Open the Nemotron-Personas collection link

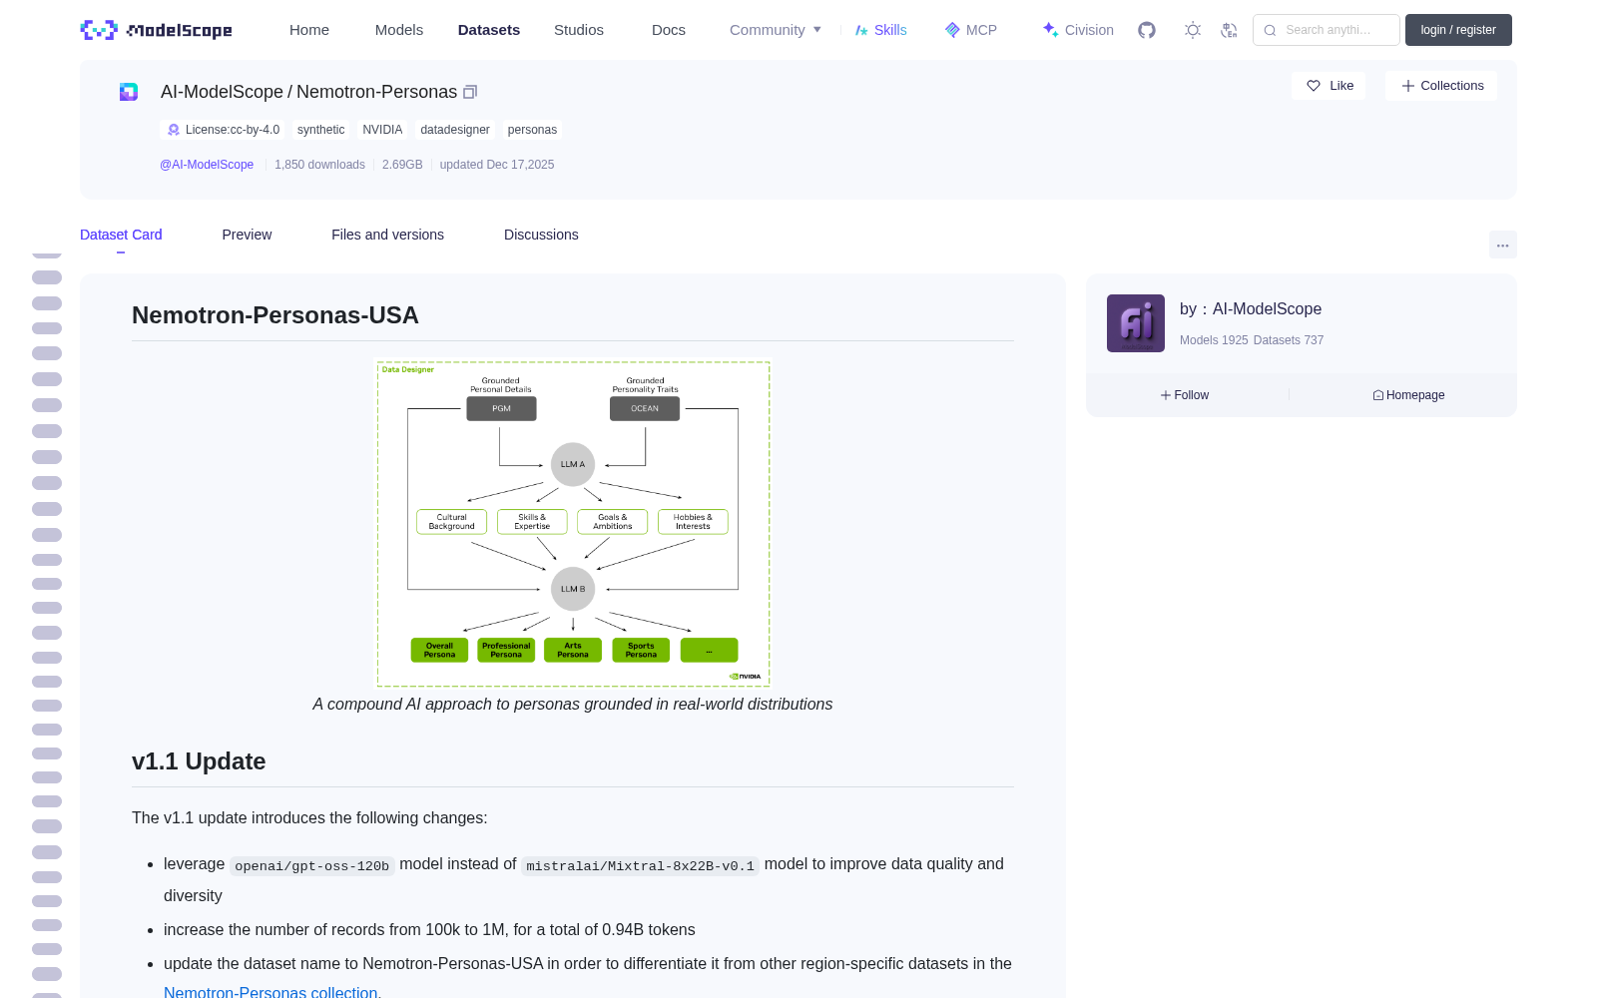270,992
